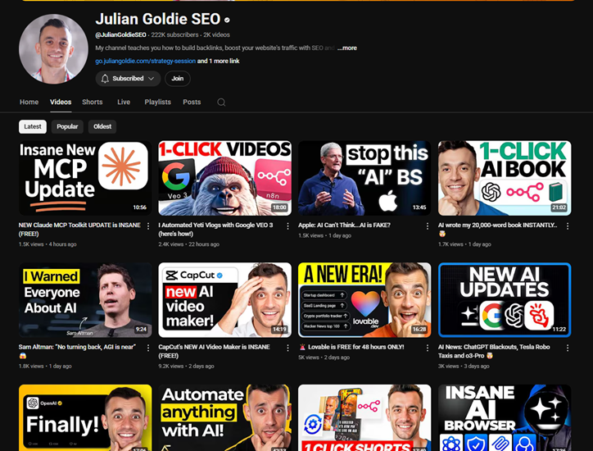Switch to the Home tab
Viewport: 593px width, 451px height.
point(29,102)
